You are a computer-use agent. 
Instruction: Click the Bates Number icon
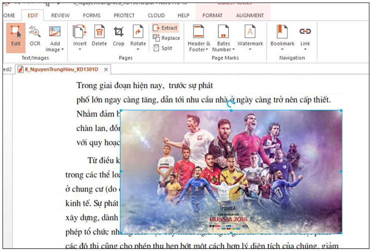pos(223,31)
